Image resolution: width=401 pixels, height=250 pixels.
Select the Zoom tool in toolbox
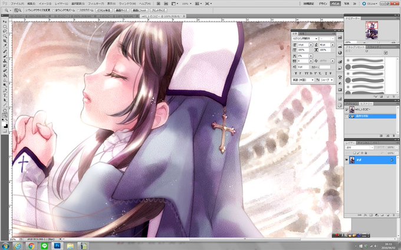[x=5, y=115]
